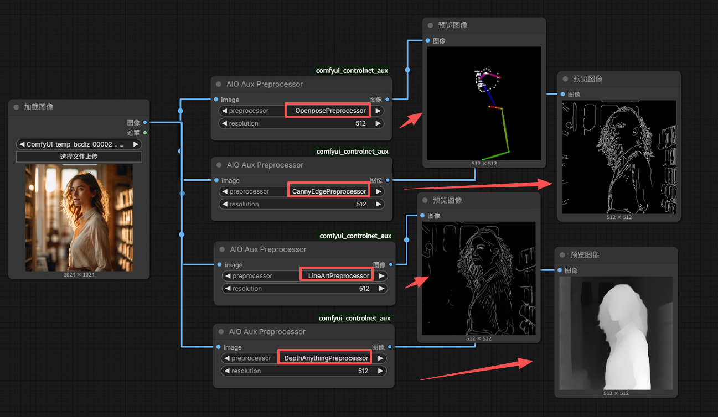Open the ComfyUI_temp_bcdiz_00002 image file dropdown
The image size is (718, 417).
[x=79, y=144]
